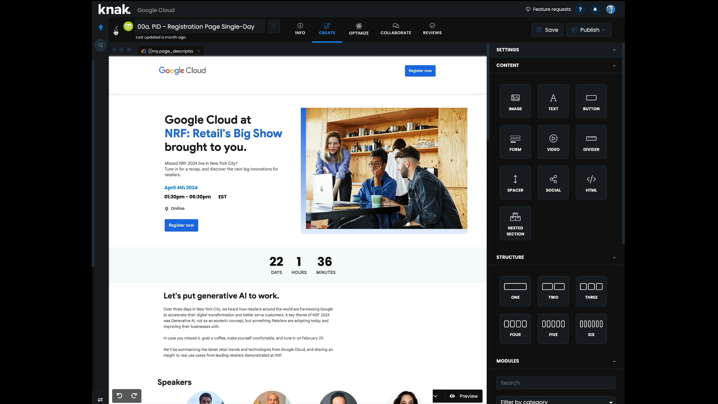Viewport: 718px width, 404px height.
Task: Open the help question mark
Action: point(580,9)
